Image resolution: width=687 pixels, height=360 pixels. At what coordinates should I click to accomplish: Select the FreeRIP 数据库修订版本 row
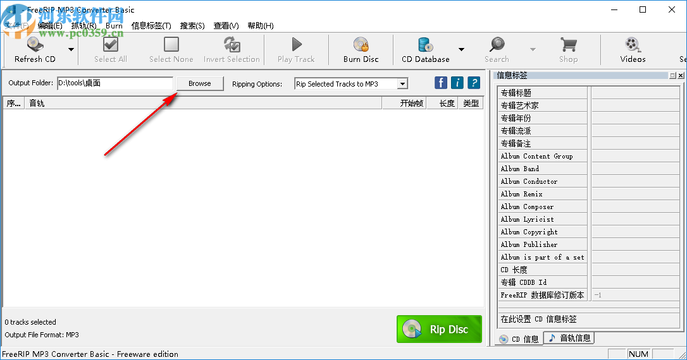(589, 295)
